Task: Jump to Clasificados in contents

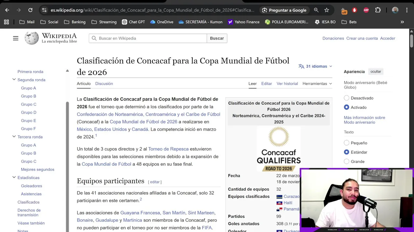Action: 28,202
